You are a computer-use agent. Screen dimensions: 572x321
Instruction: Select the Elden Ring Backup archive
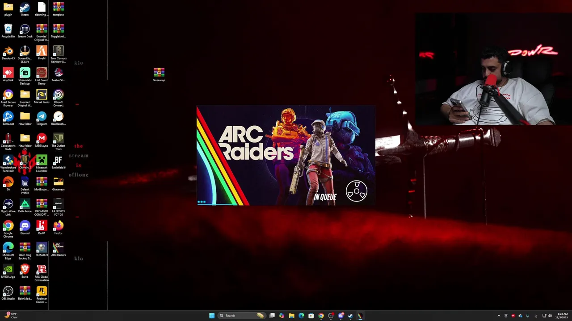click(25, 251)
